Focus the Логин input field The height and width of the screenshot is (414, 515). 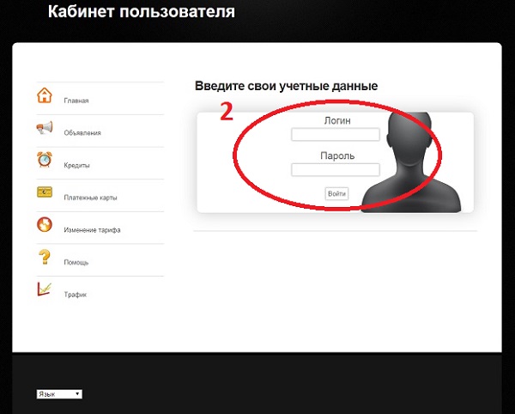(336, 134)
